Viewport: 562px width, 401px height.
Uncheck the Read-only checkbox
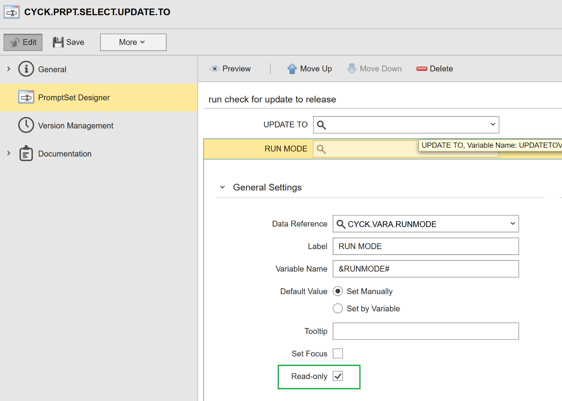coord(338,376)
